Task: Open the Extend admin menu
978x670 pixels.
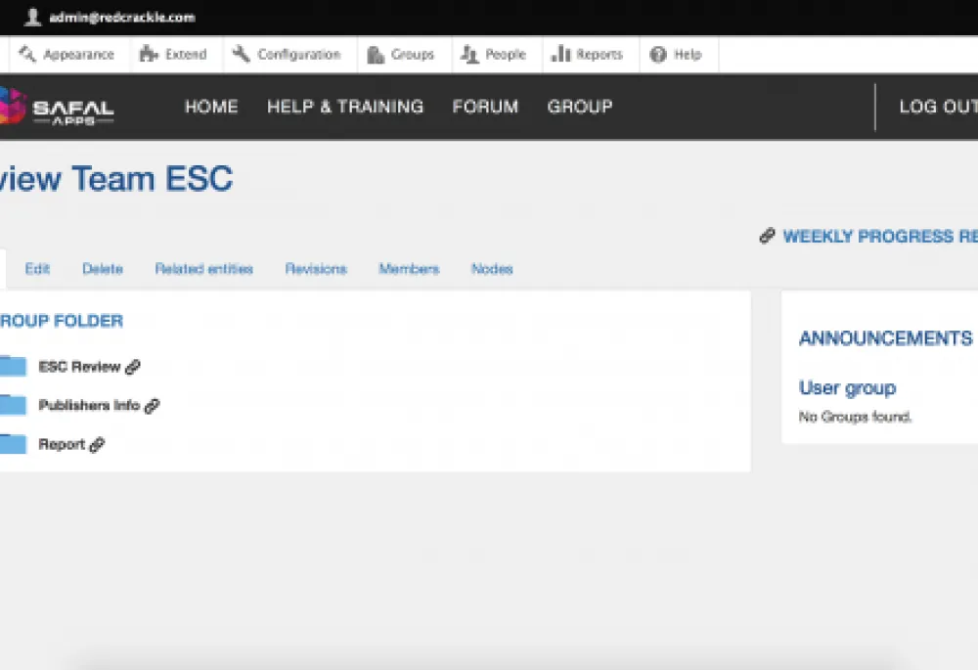Action: tap(186, 55)
